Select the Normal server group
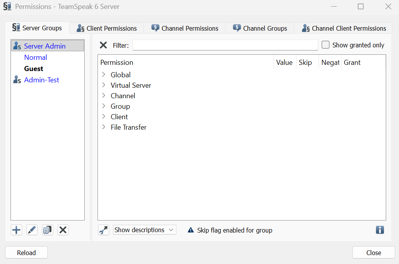Image resolution: width=399 pixels, height=264 pixels. [36, 57]
